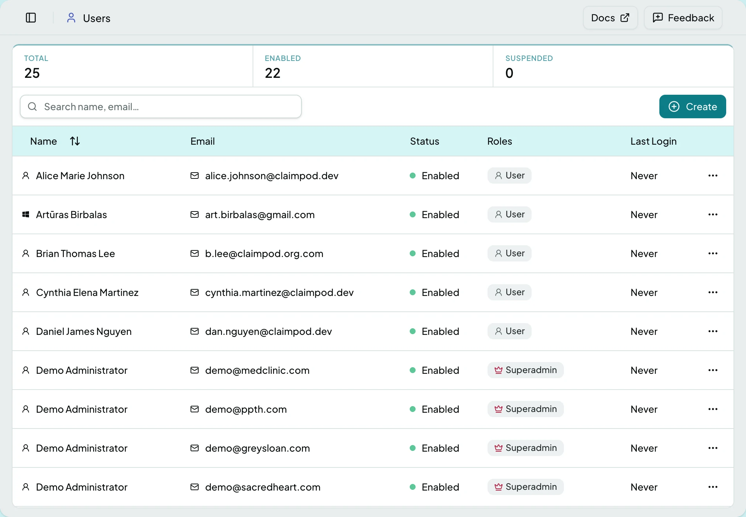Click the mail icon for demo@medclinic.com
Screen dimensions: 746x517
click(x=195, y=370)
